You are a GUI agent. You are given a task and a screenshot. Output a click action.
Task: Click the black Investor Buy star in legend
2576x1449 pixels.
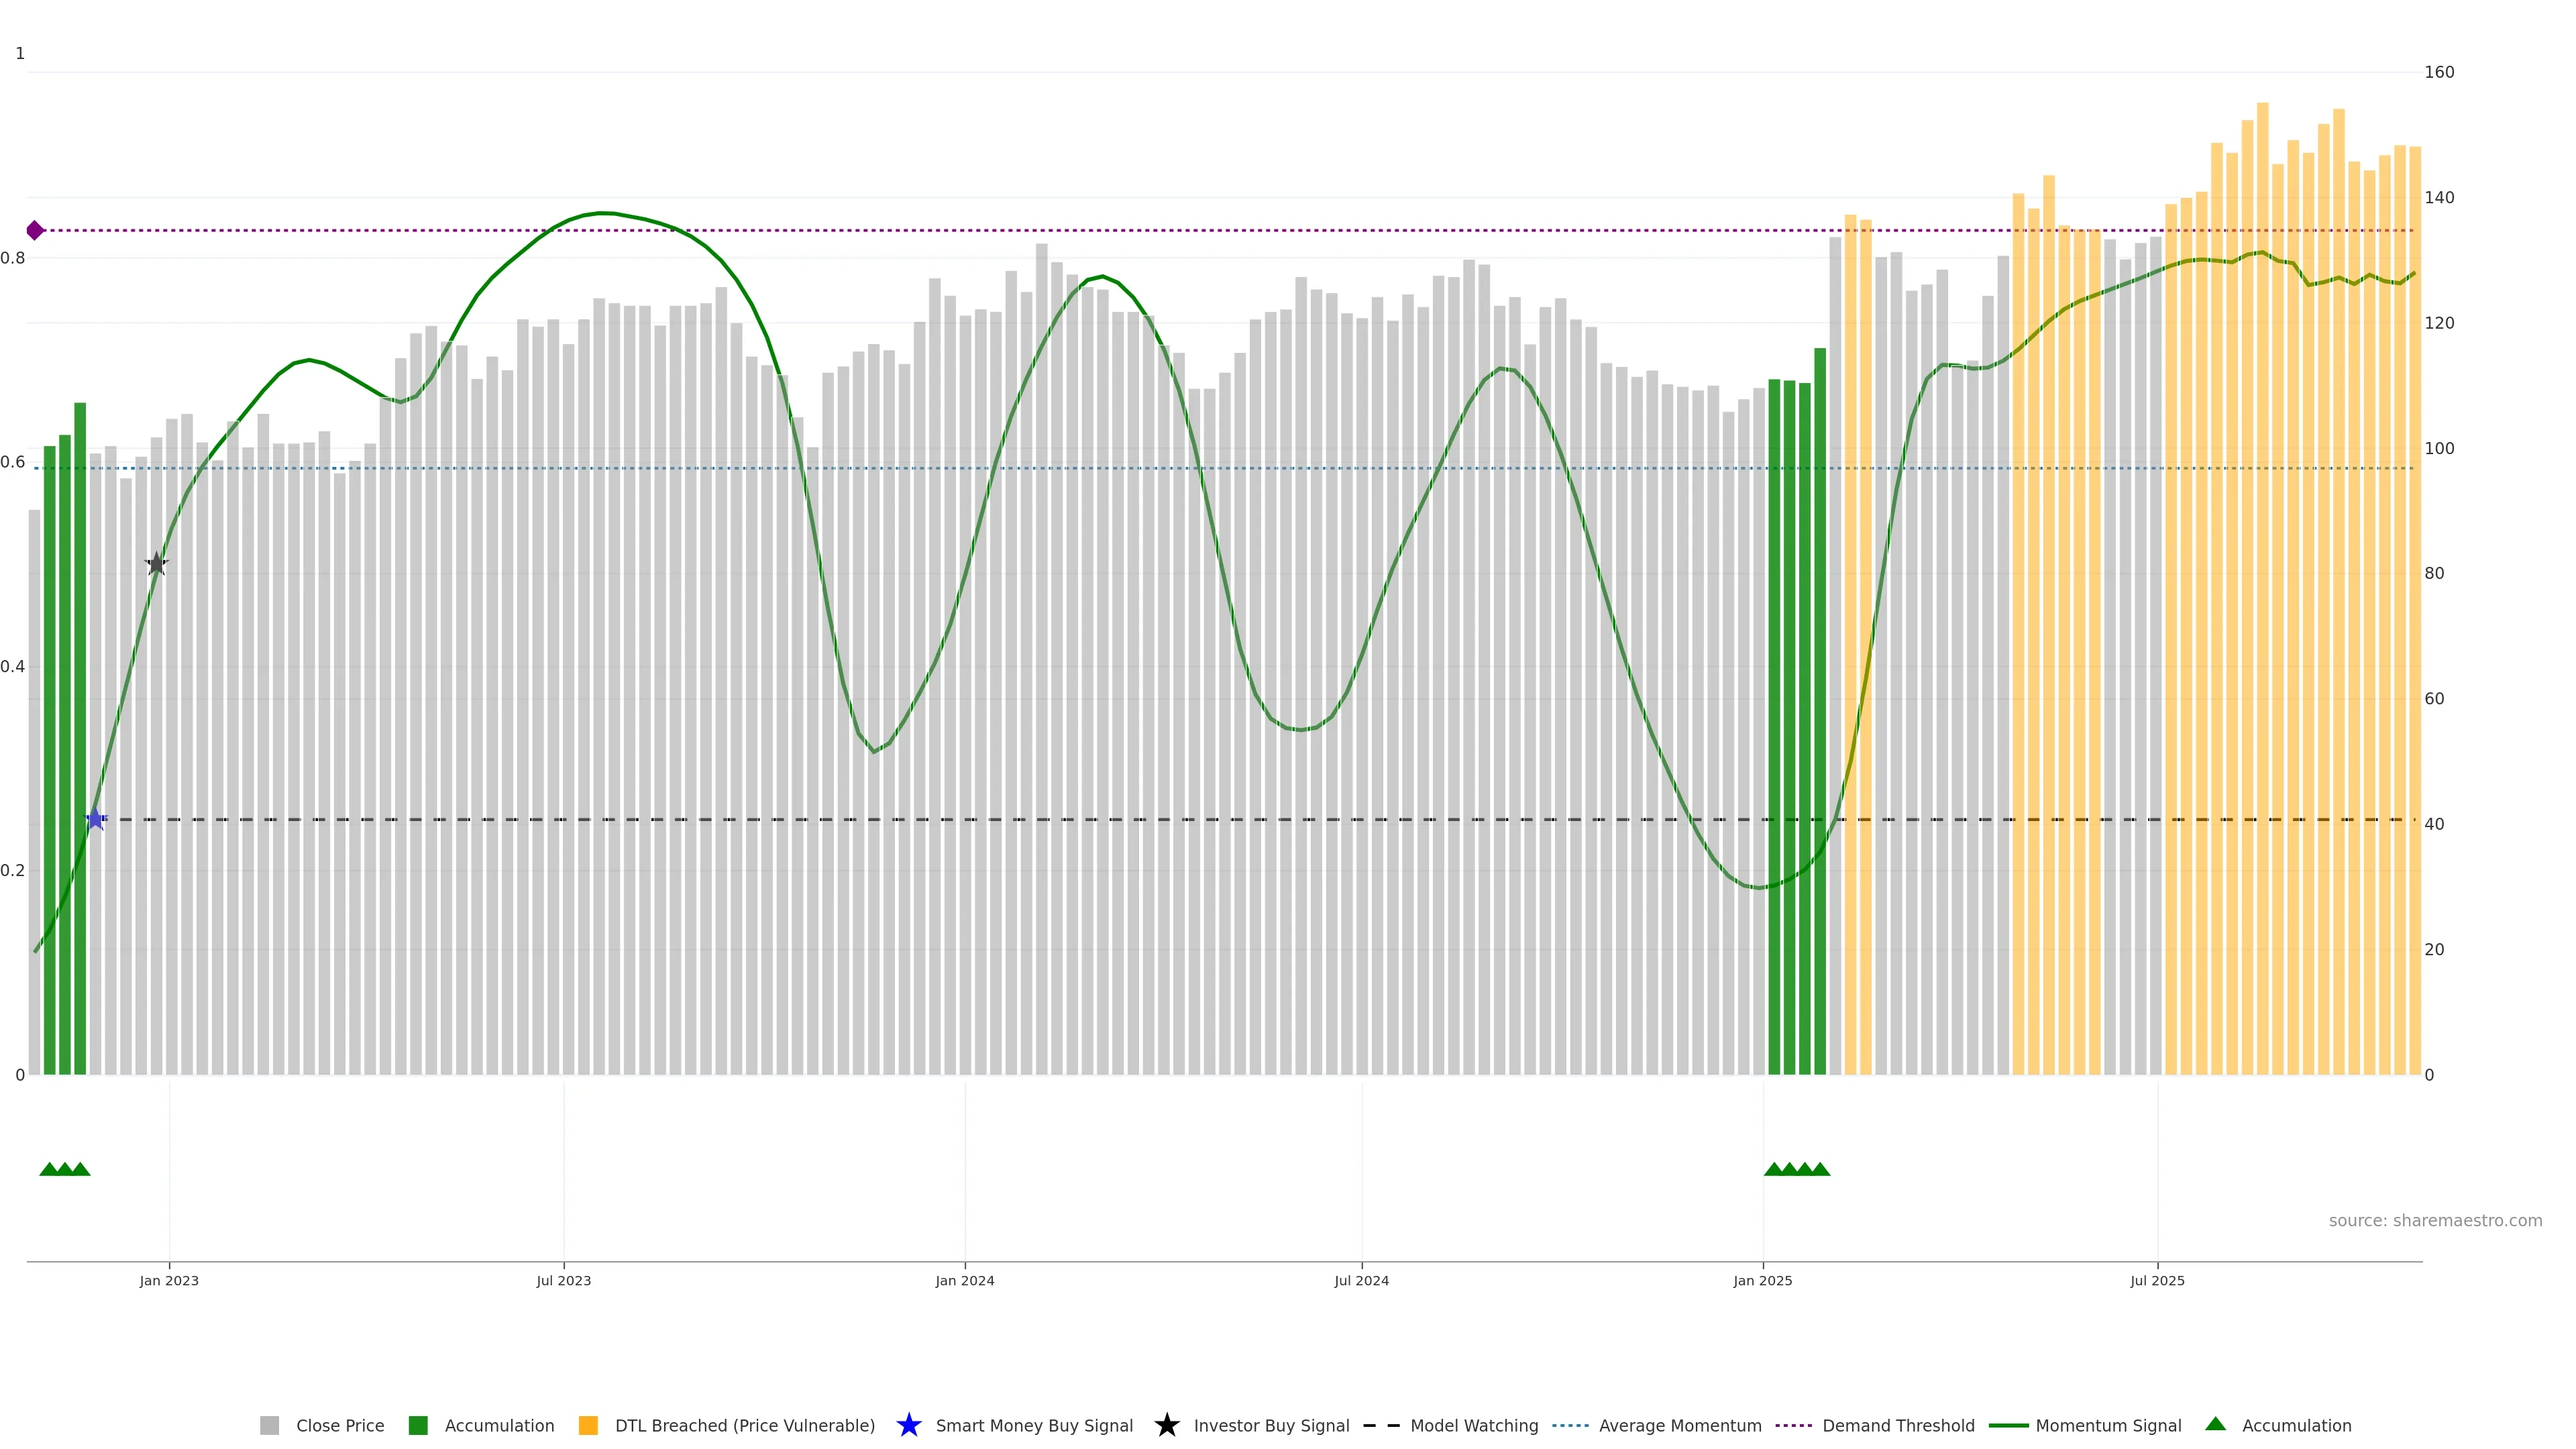(1166, 1425)
